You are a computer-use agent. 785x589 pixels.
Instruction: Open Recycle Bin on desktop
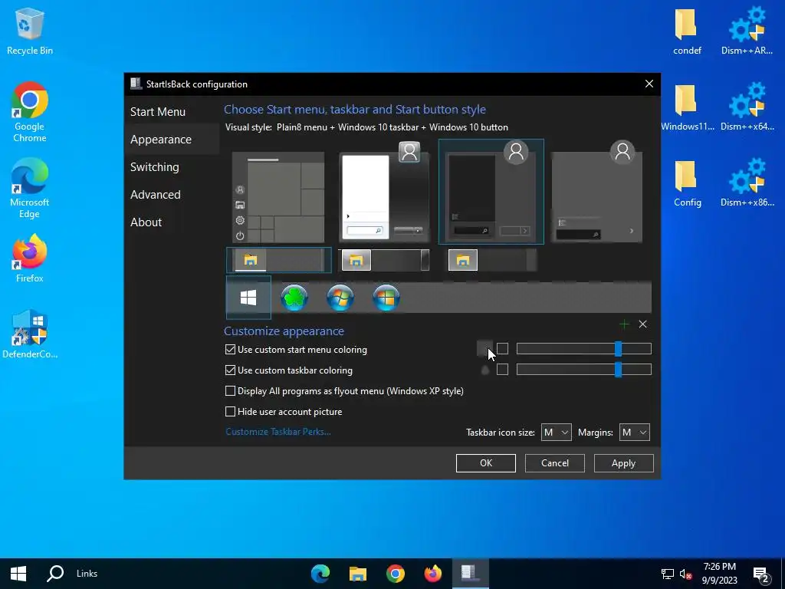pos(30,31)
